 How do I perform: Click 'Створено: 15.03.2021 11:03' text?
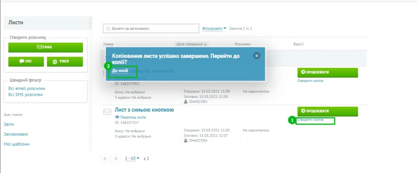click(207, 130)
